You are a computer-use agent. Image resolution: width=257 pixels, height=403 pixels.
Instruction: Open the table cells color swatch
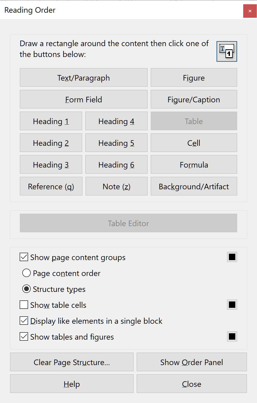(232, 305)
